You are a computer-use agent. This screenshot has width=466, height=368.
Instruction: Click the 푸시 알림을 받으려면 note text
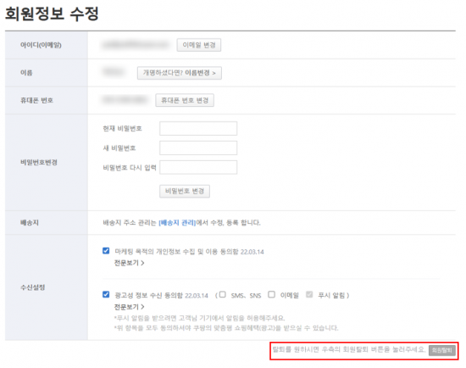tap(199, 318)
